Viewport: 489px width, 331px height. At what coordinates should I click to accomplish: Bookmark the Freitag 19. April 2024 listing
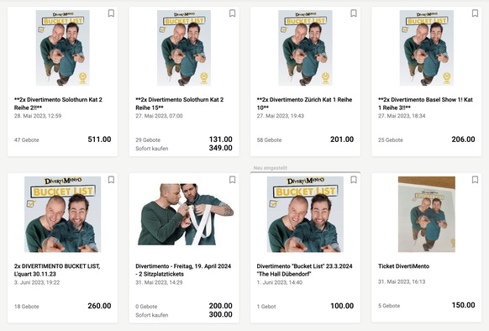click(233, 180)
